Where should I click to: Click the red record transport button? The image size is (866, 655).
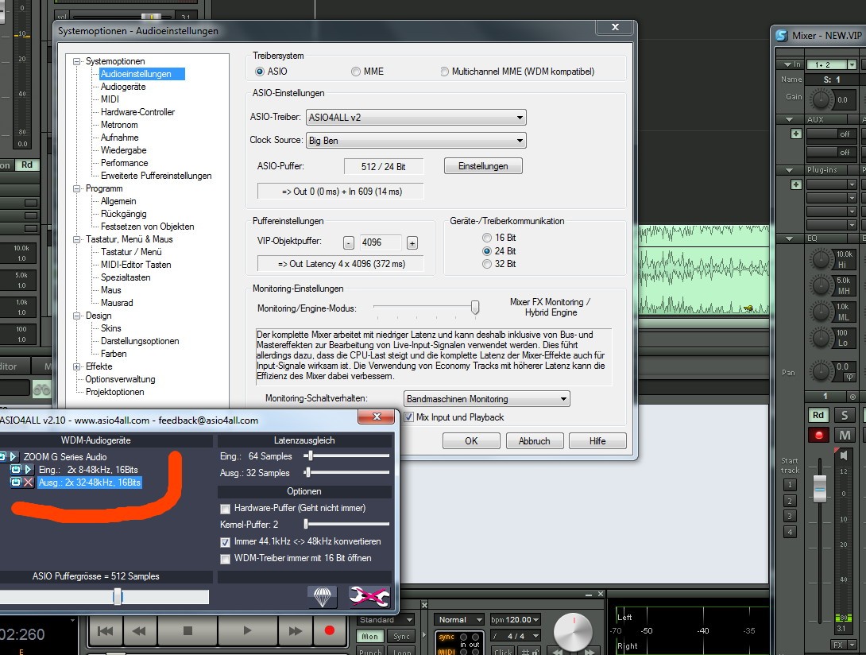pos(330,630)
